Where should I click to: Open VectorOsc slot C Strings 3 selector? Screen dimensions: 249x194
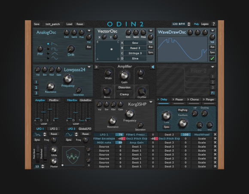click(135, 53)
